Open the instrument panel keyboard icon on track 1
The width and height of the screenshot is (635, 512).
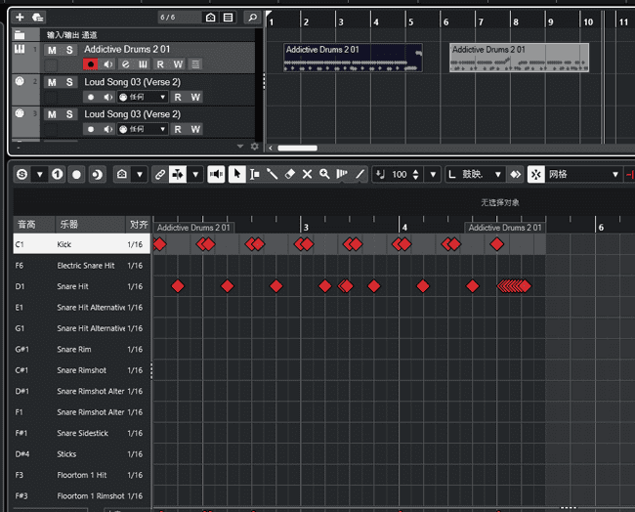[x=143, y=64]
